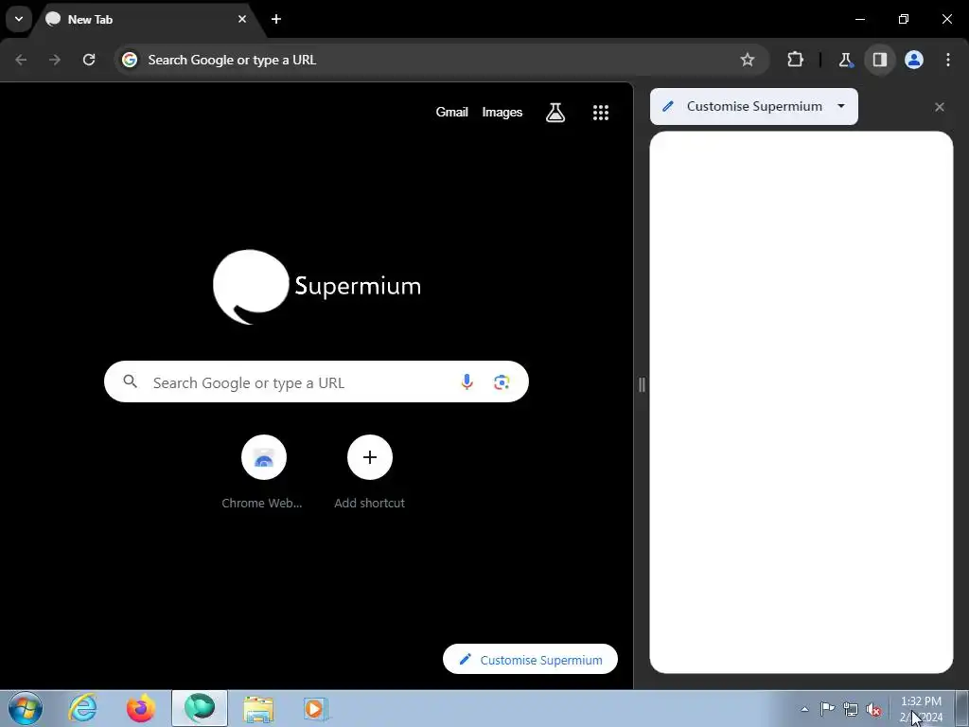The height and width of the screenshot is (727, 969).
Task: Close the side panel
Action: pyautogui.click(x=940, y=107)
